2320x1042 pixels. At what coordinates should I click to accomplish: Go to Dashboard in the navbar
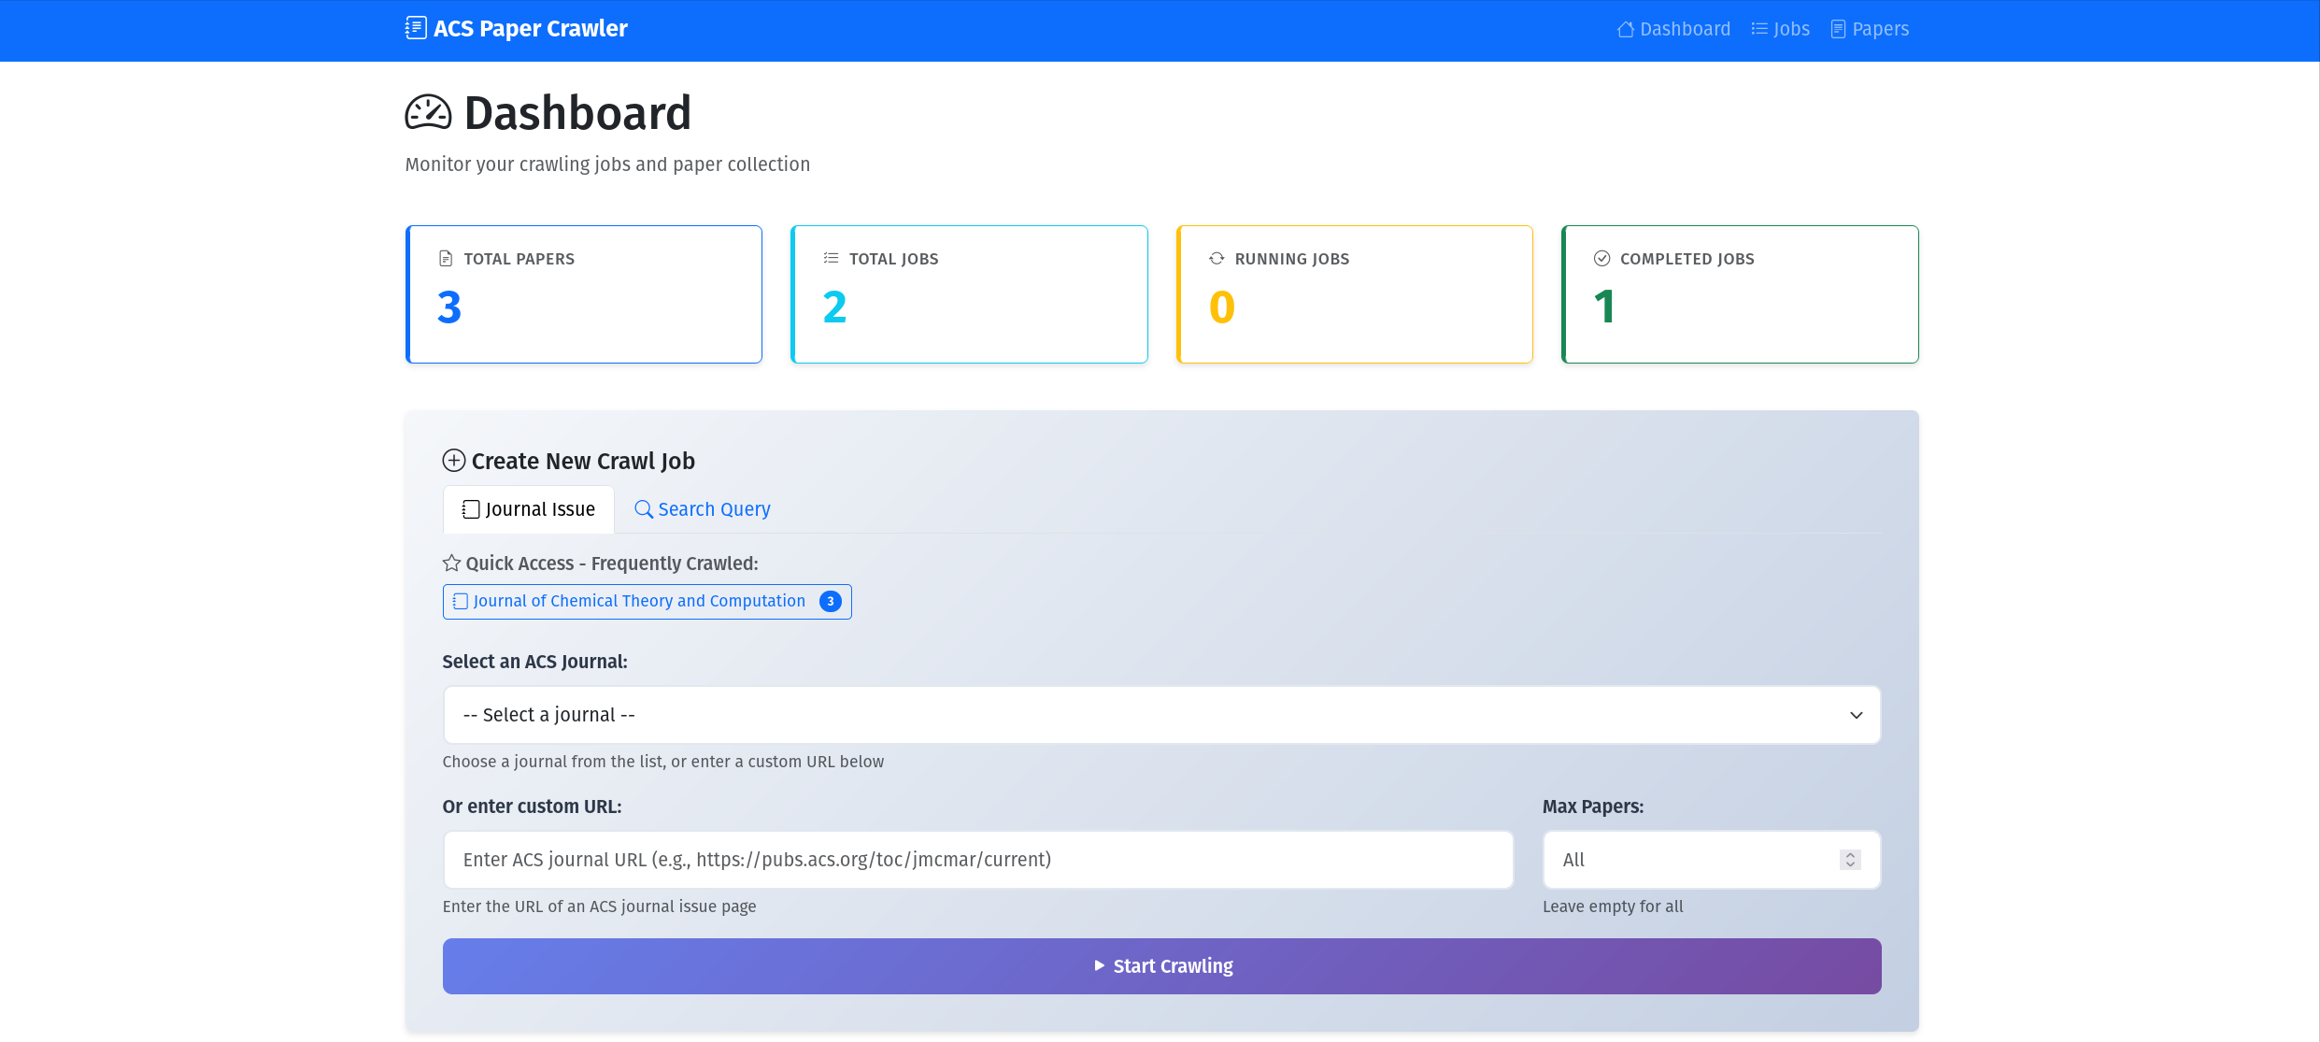pos(1673,29)
